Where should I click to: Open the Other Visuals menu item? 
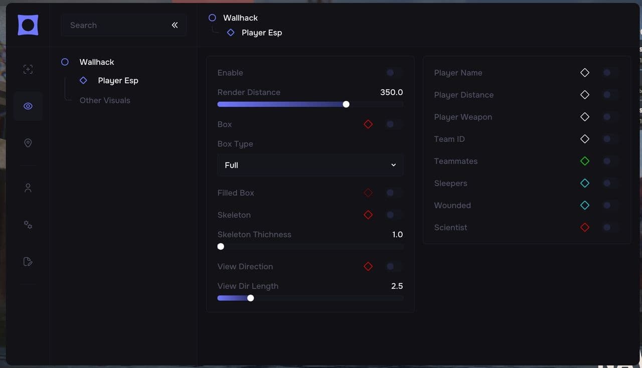(x=105, y=100)
